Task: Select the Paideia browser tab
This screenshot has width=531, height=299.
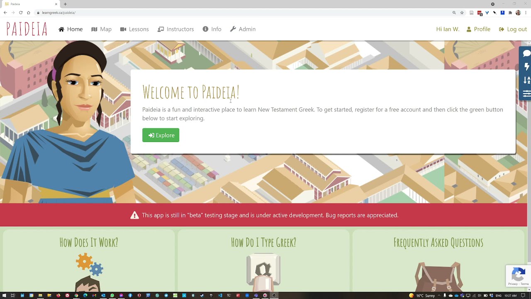Action: pos(31,4)
